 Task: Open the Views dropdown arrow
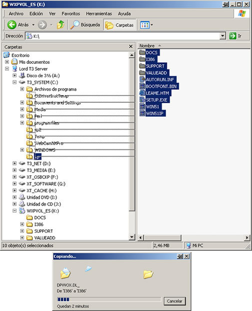[152, 25]
